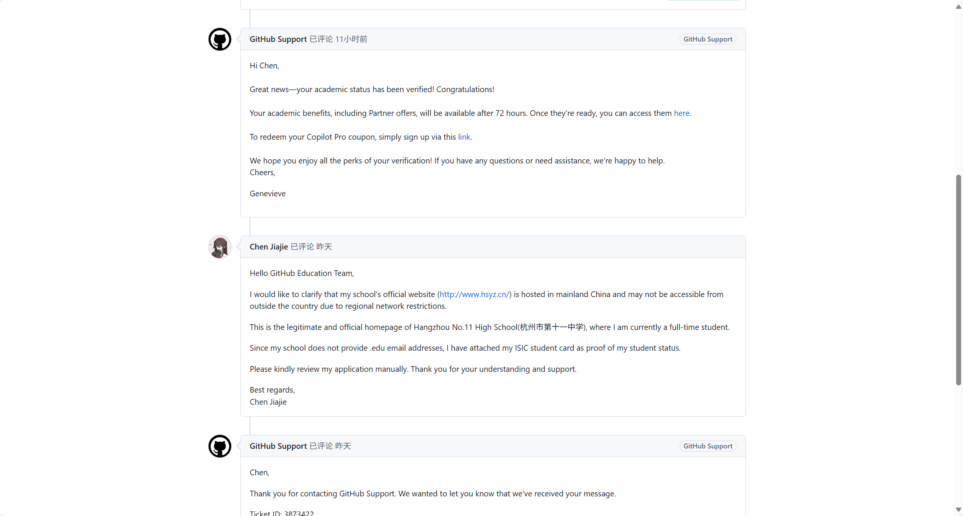Click Chen Jiajie's profile avatar

point(219,247)
